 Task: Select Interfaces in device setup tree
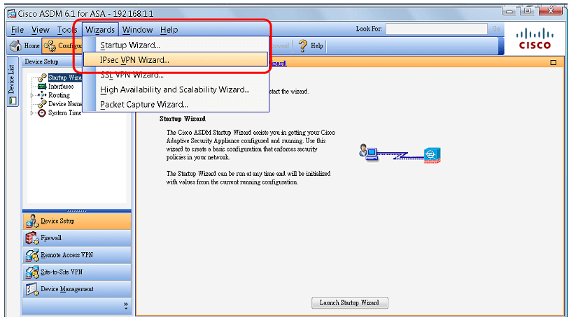[x=61, y=87]
